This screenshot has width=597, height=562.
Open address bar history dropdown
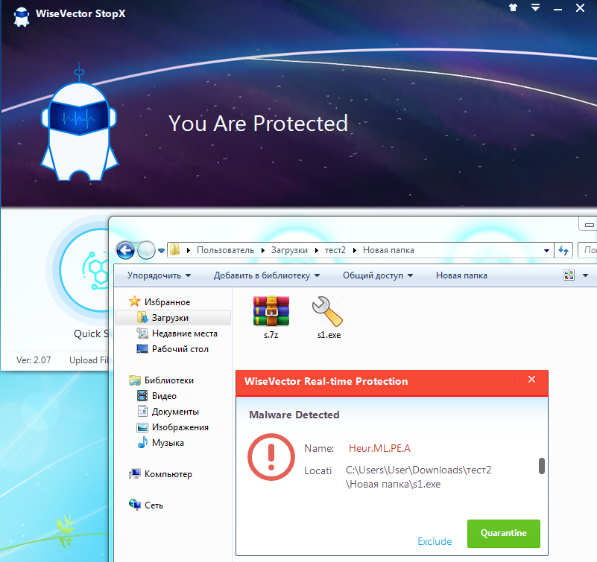point(546,251)
